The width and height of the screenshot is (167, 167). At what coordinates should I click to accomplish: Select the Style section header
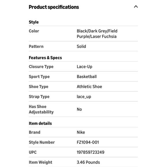coord(34,22)
